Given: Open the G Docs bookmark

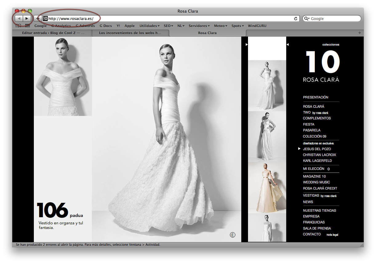Looking at the screenshot, I should [106, 26].
